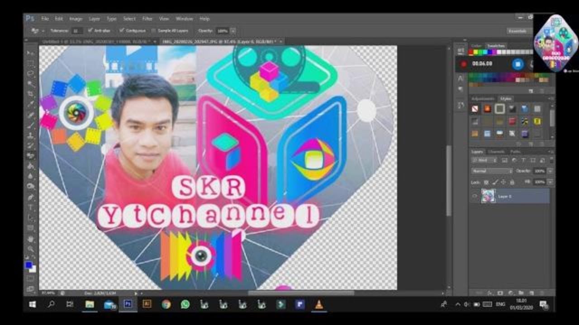Switch to the Channels tab
Viewport: 579px width, 325px height.
point(497,152)
